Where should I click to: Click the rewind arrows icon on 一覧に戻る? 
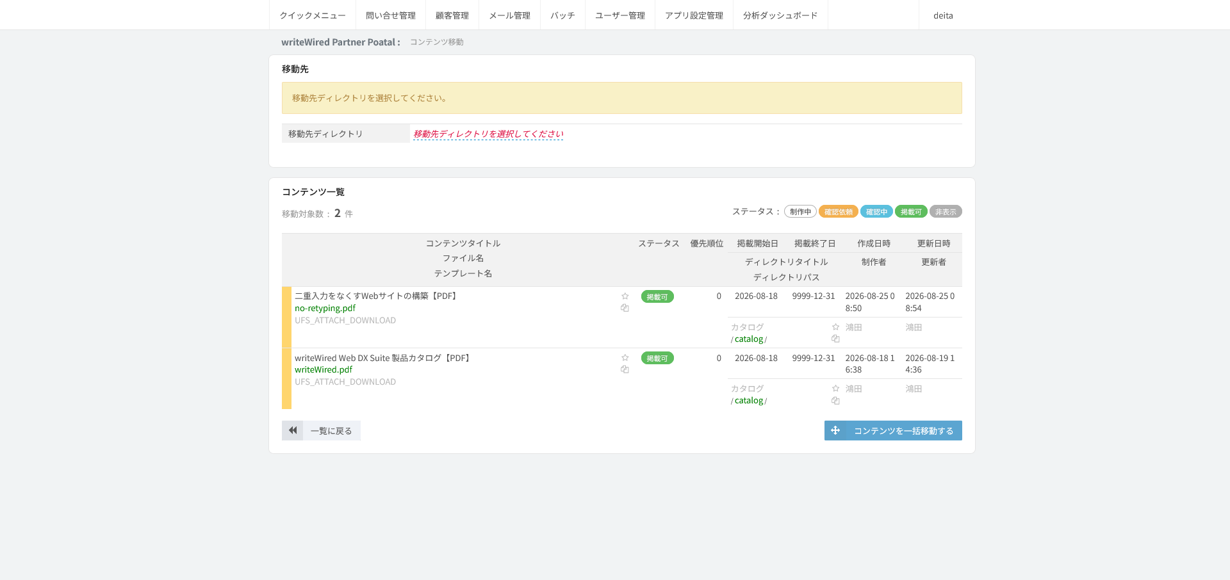(x=292, y=430)
